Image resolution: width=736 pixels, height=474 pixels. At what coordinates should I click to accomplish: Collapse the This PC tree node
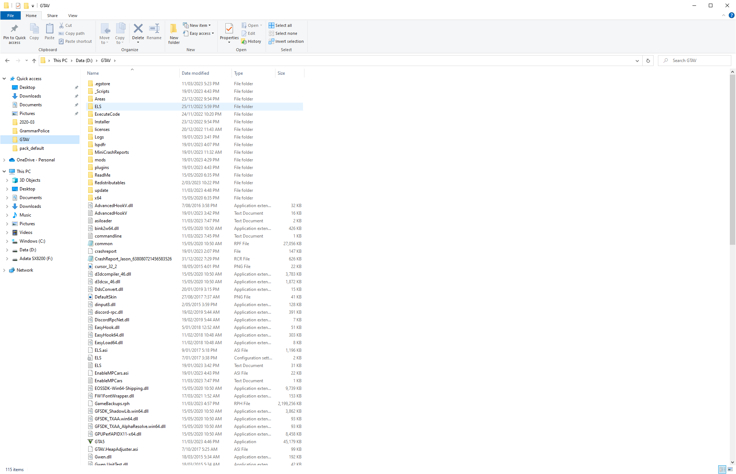pyautogui.click(x=4, y=172)
